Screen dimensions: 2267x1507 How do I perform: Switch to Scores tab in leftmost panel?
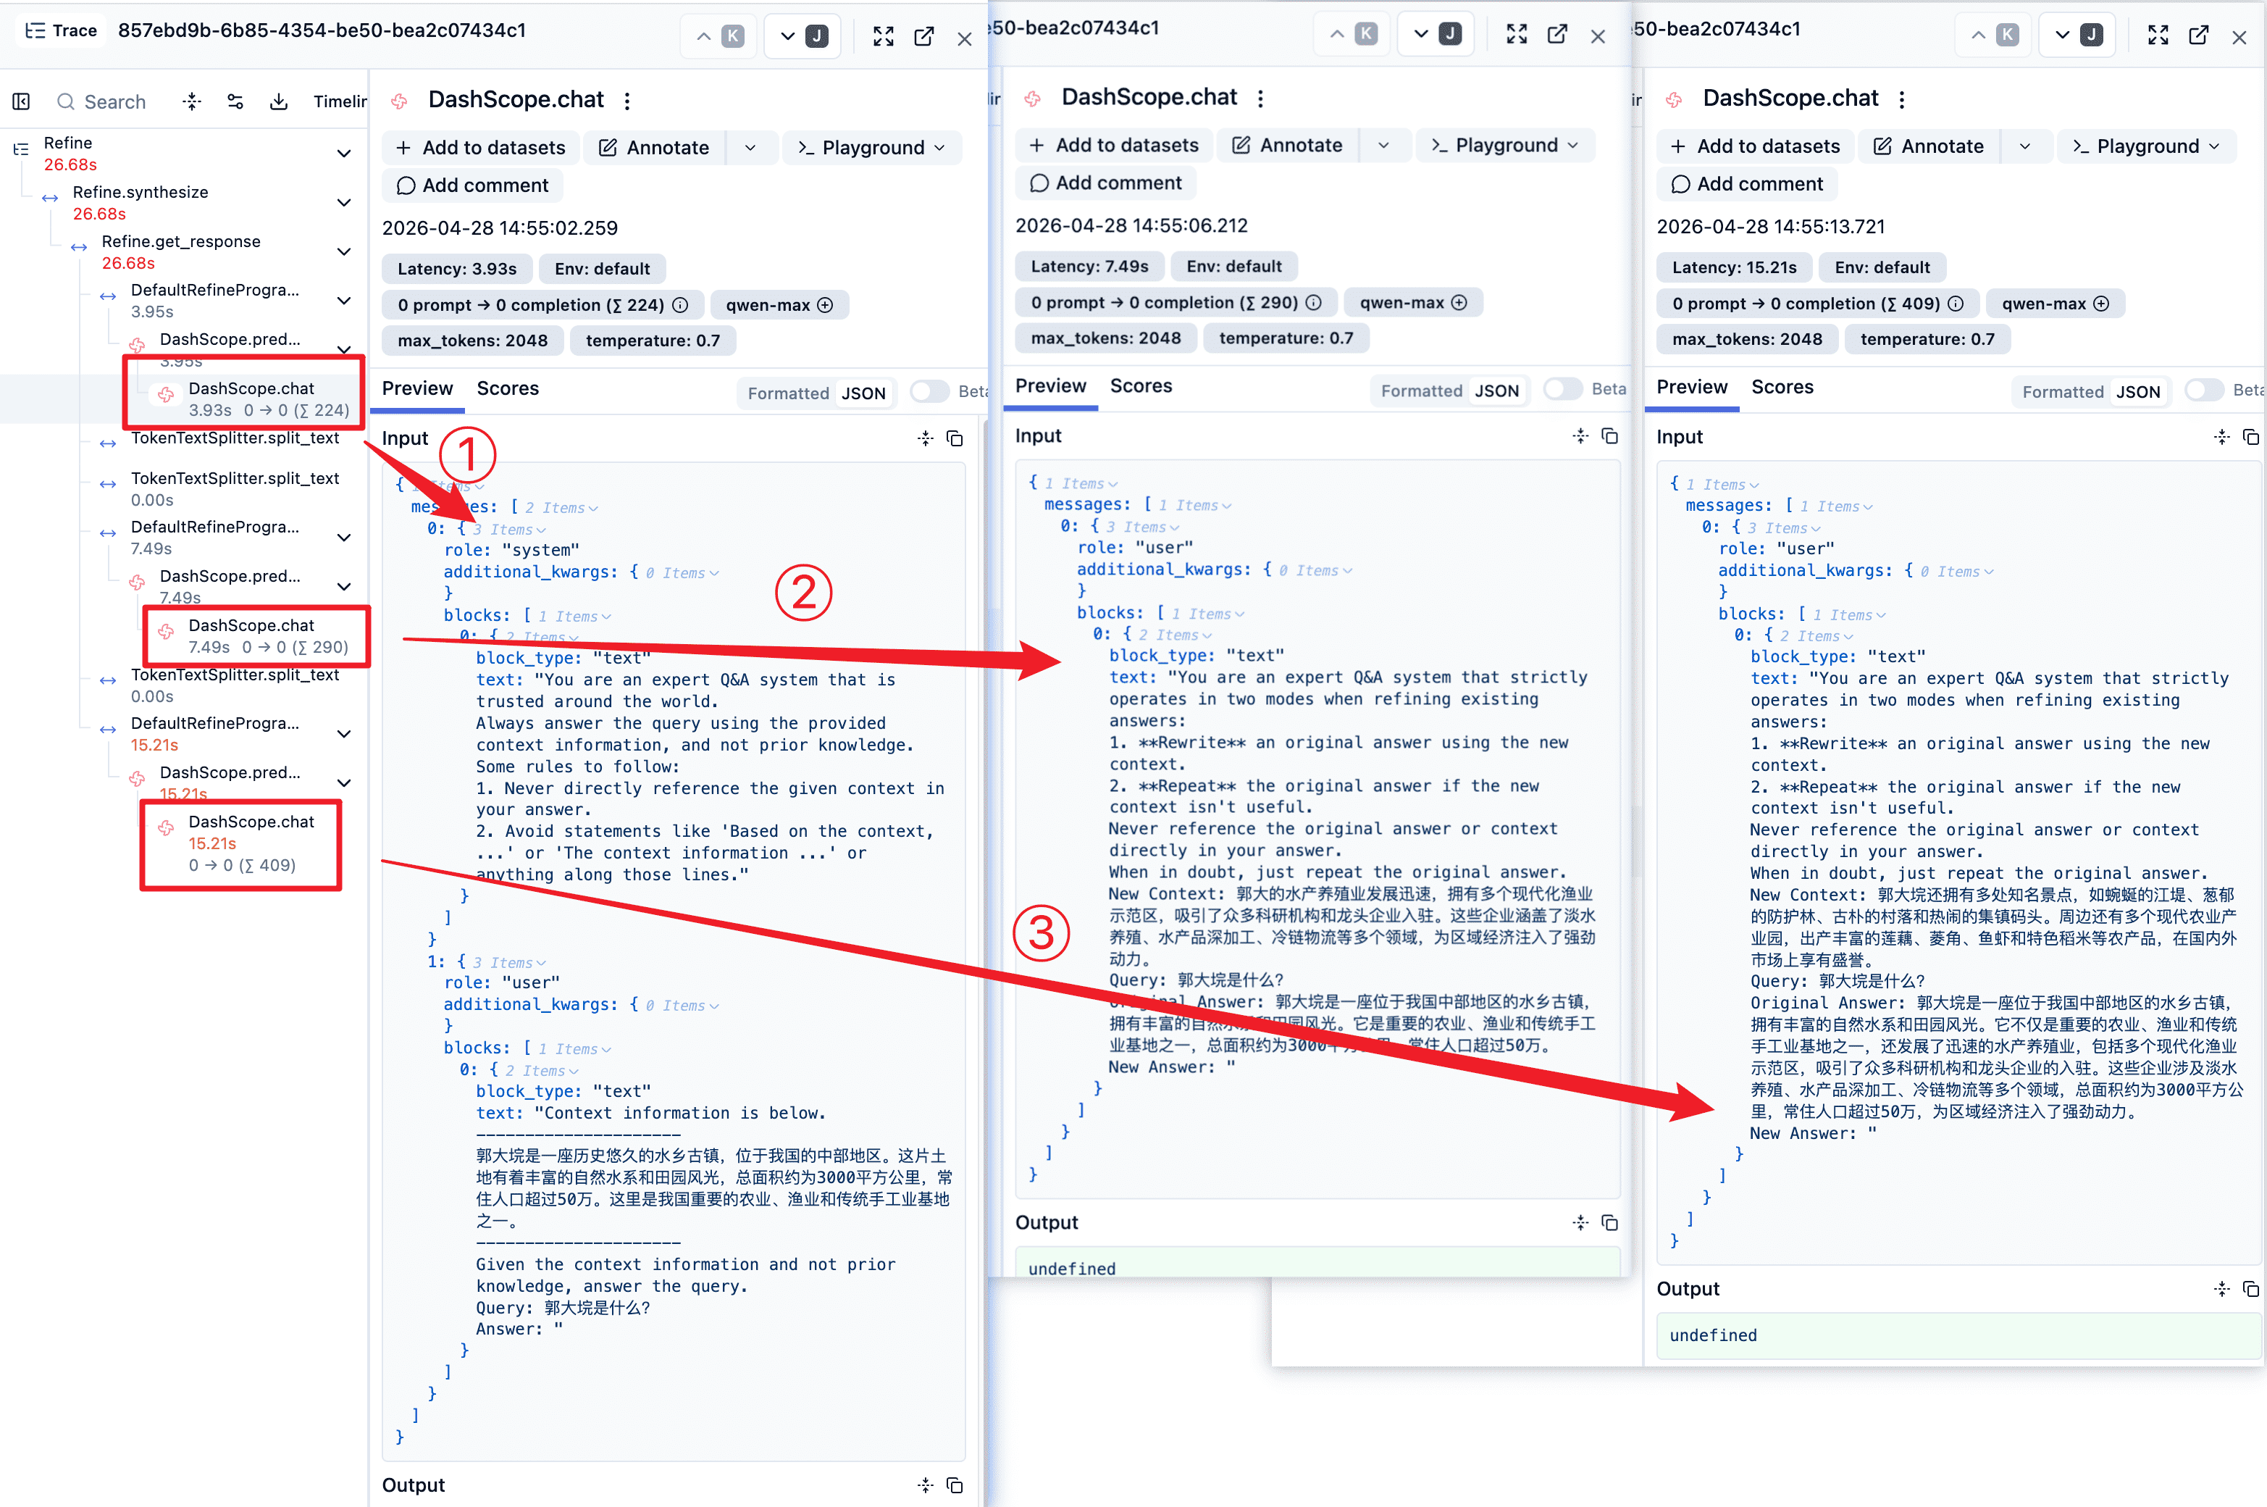507,388
